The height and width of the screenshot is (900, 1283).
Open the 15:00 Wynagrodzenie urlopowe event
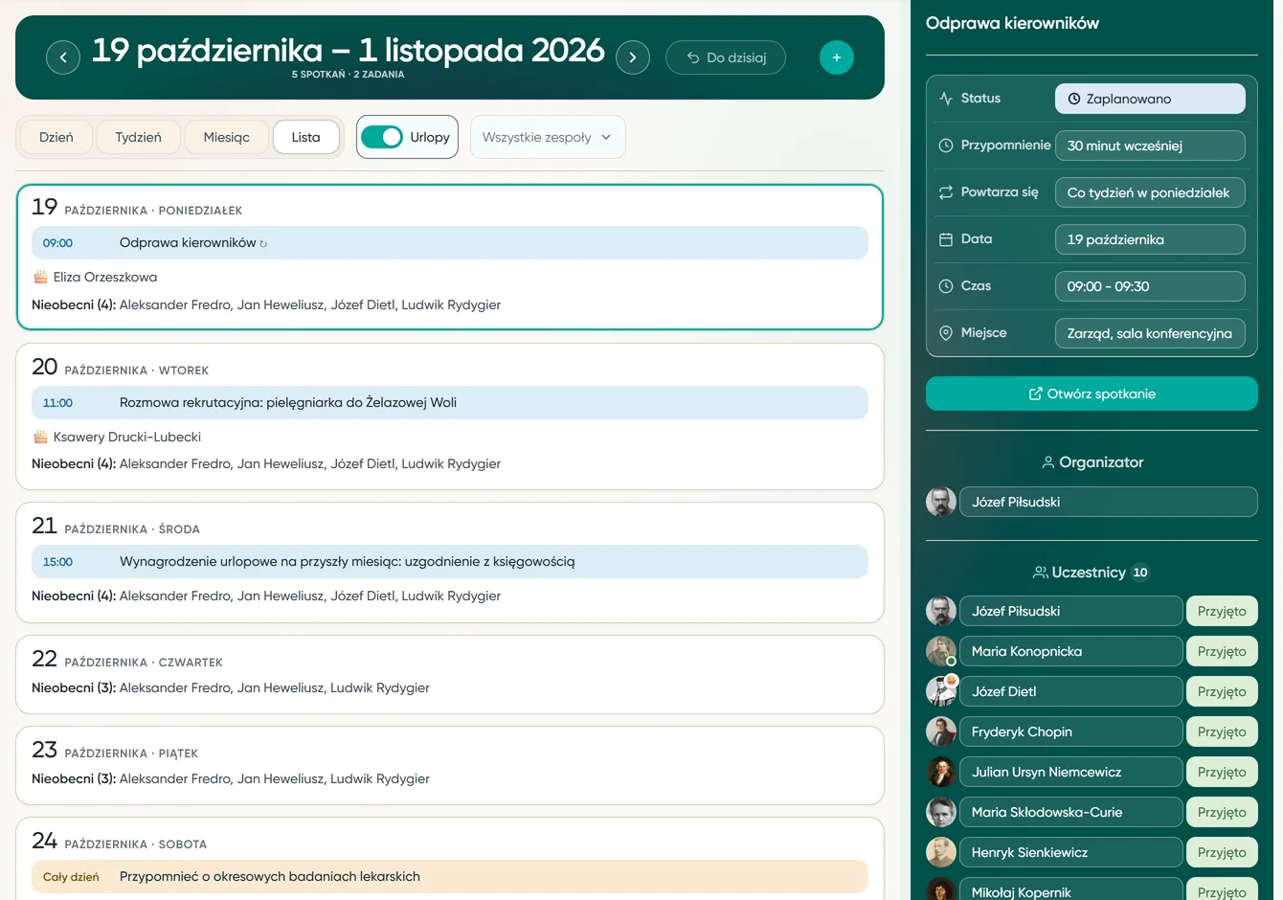coord(450,562)
